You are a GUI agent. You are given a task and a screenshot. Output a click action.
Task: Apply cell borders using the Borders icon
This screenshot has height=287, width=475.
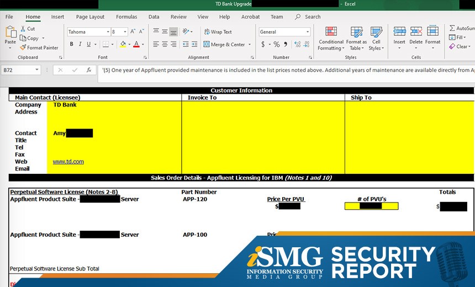coord(105,44)
